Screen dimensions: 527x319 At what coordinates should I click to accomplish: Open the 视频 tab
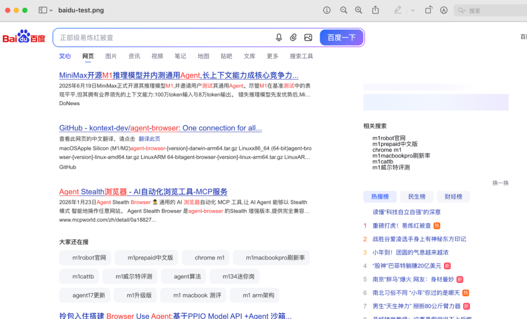(x=157, y=56)
